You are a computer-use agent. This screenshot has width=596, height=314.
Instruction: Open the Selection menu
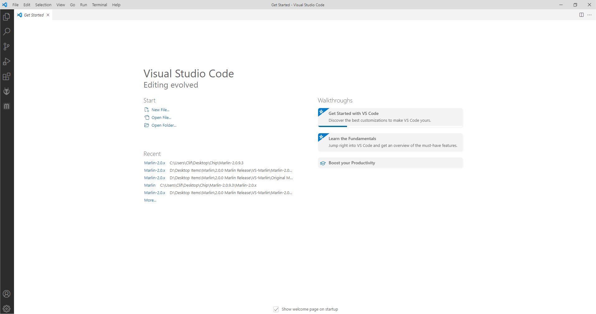(43, 5)
